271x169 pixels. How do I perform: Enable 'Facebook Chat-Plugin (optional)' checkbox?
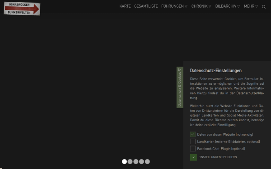point(193,148)
